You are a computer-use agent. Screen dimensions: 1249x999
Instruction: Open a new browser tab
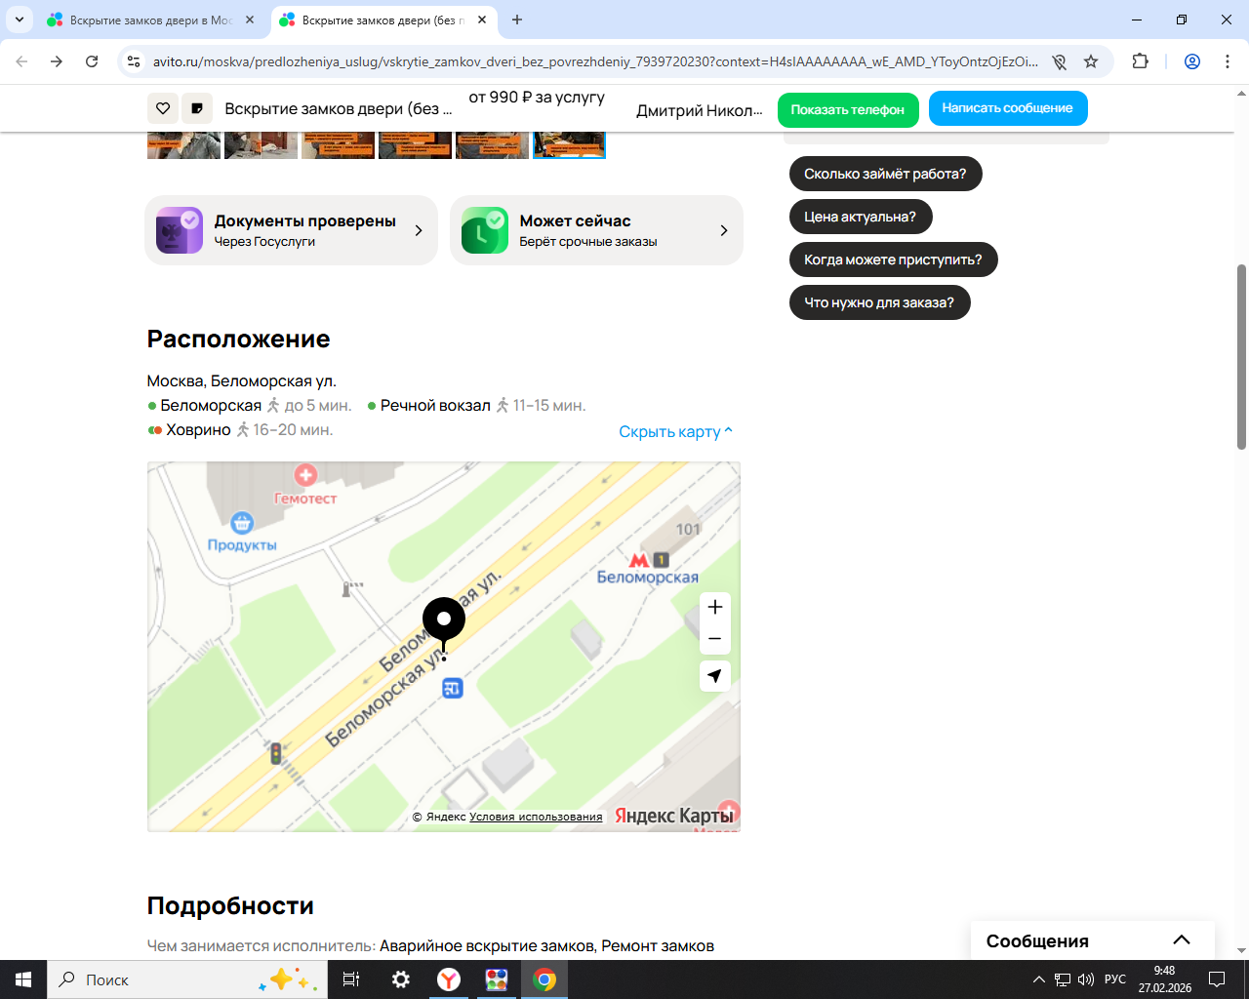517,20
